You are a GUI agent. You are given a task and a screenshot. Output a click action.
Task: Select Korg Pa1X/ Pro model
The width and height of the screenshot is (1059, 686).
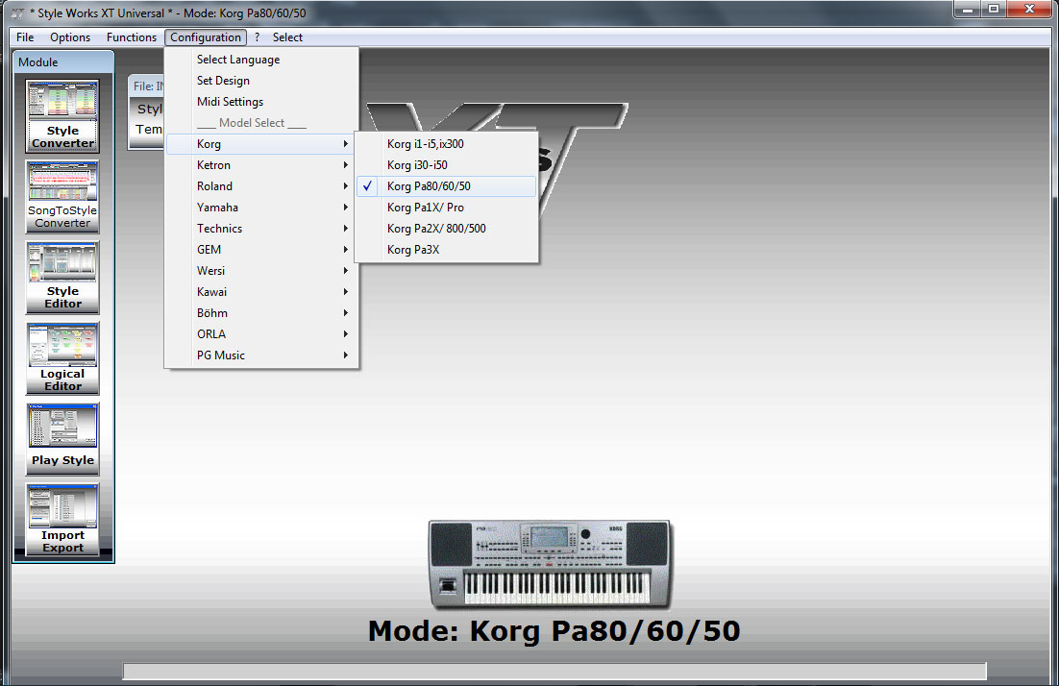pos(447,208)
